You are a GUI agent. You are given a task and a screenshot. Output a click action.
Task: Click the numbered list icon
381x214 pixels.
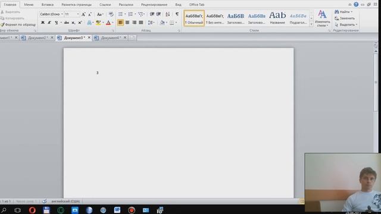point(130,14)
